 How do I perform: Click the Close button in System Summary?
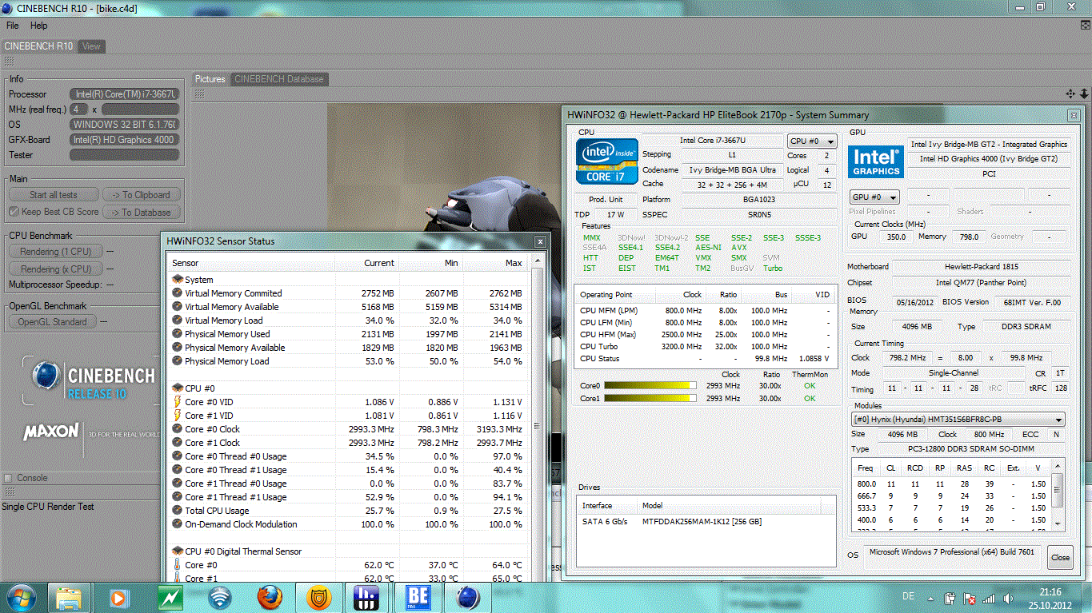tap(1060, 557)
